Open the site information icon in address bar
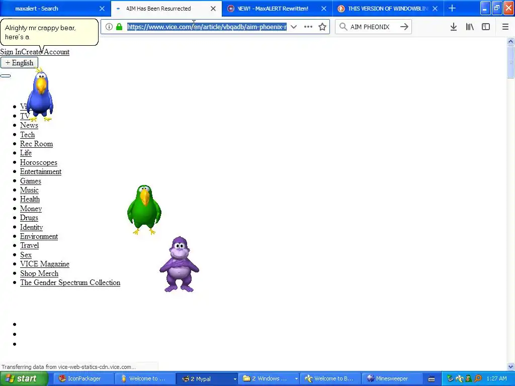This screenshot has width=515, height=386. (x=109, y=27)
